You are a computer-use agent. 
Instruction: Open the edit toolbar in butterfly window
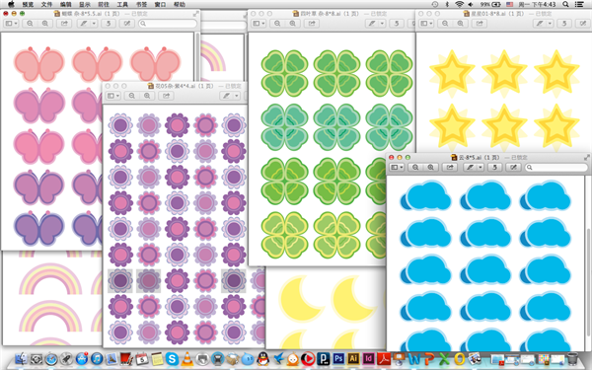tap(127, 24)
